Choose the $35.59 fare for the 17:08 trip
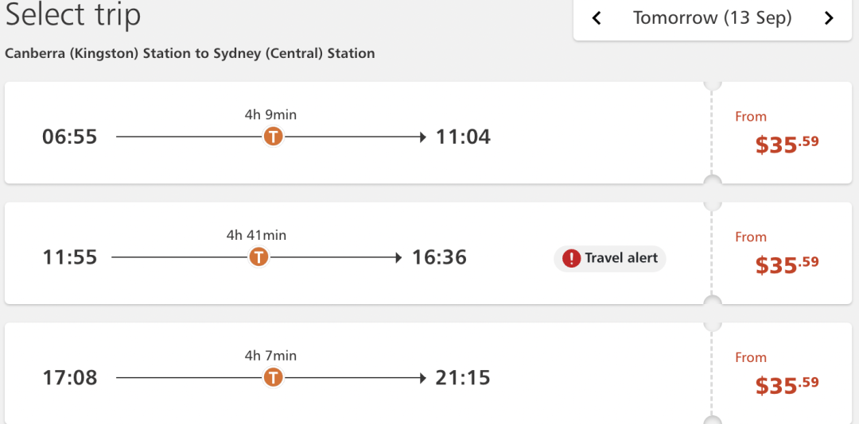This screenshot has width=859, height=424. coord(787,386)
